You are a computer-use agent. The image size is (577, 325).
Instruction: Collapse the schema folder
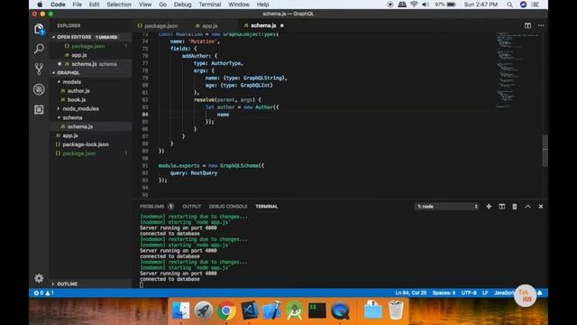pos(72,117)
